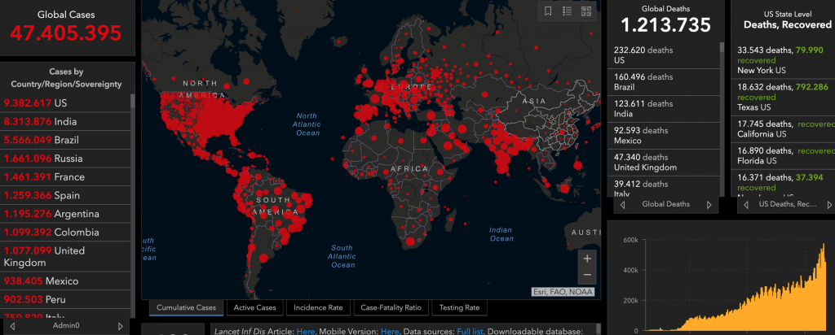Open the Lancet article 'Here' link
Image resolution: width=835 pixels, height=335 pixels.
pyautogui.click(x=306, y=331)
